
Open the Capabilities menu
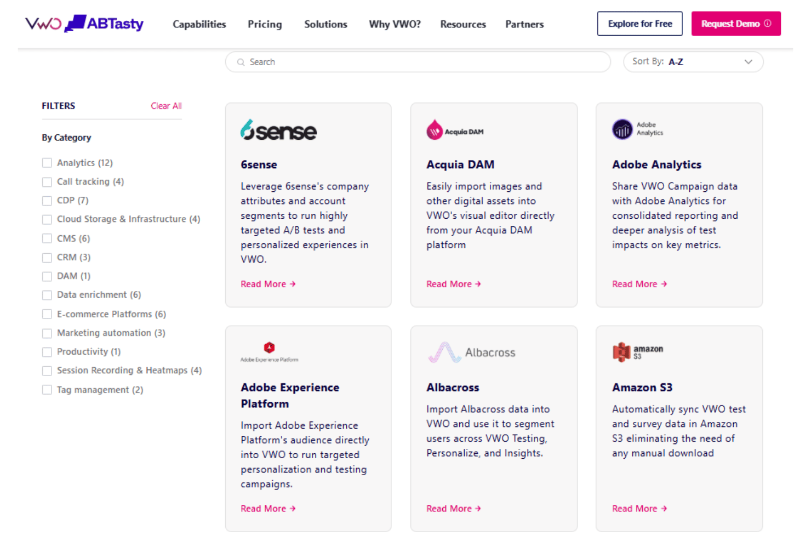[199, 24]
